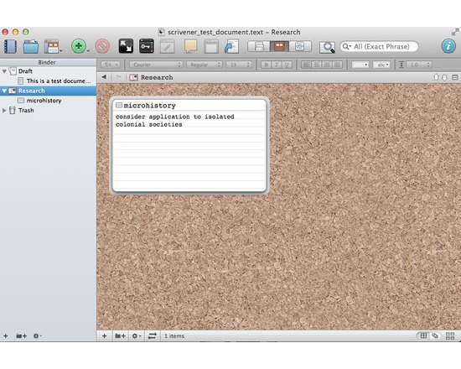Open Binder footer gear menu
This screenshot has width=461, height=369.
point(37,335)
